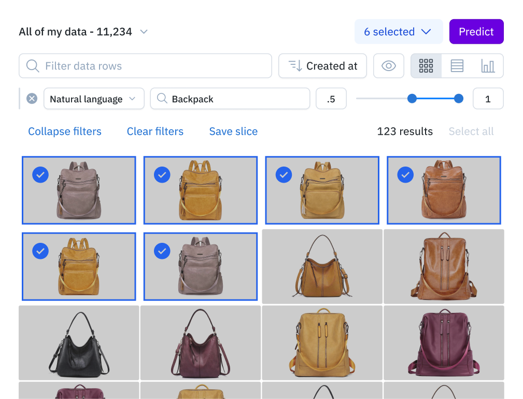Switch to the list view icon
The width and height of the screenshot is (523, 399).
click(456, 66)
